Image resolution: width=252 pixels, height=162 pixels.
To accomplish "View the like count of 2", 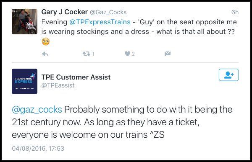I will point(133,54).
